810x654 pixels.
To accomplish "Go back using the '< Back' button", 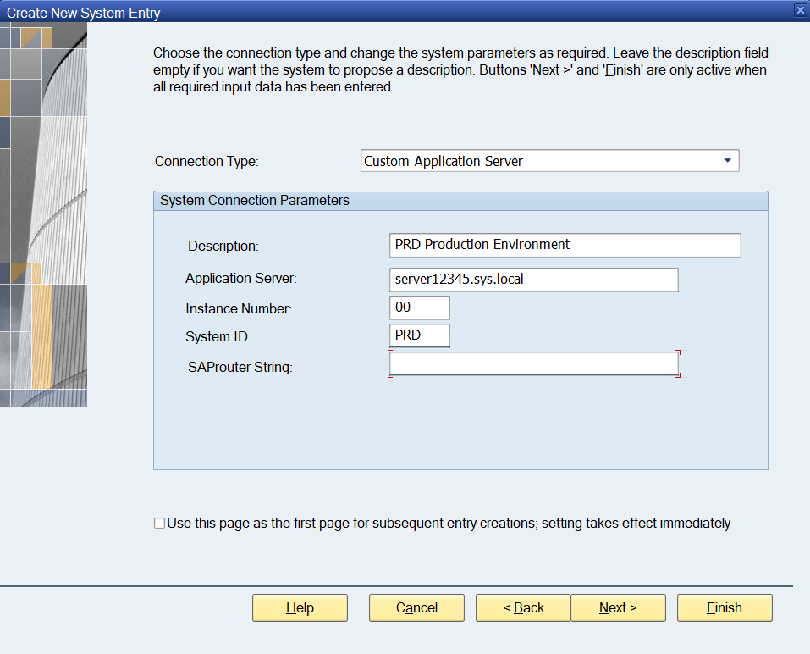I will click(522, 607).
